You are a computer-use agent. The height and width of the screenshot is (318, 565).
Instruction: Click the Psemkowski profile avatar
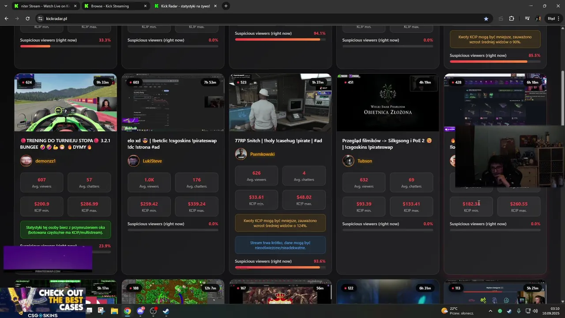tap(241, 154)
